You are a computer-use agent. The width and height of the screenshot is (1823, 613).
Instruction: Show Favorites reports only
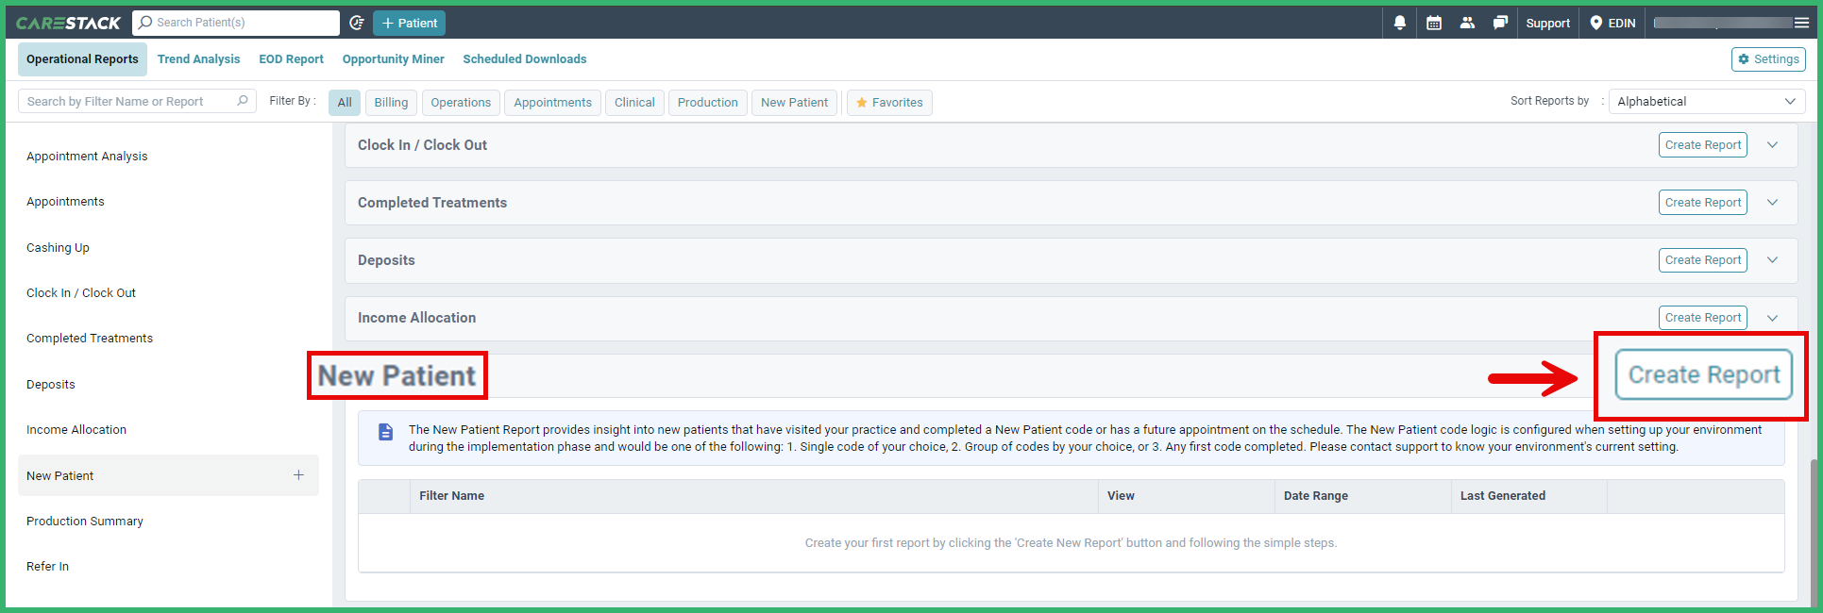click(x=889, y=103)
